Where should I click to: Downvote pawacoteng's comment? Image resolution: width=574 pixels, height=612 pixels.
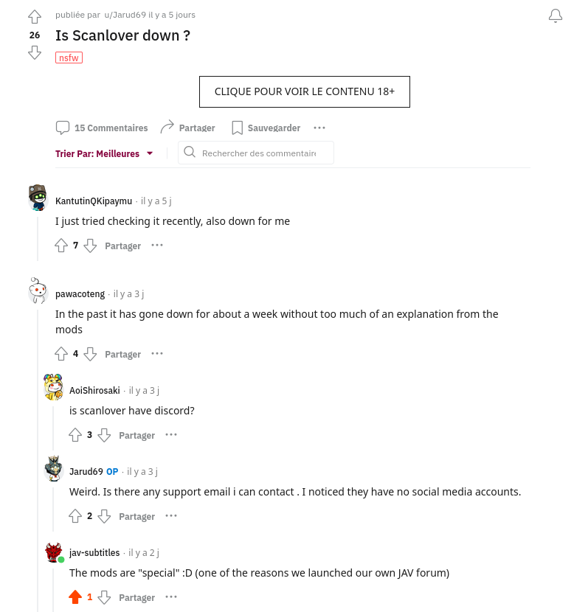(90, 354)
